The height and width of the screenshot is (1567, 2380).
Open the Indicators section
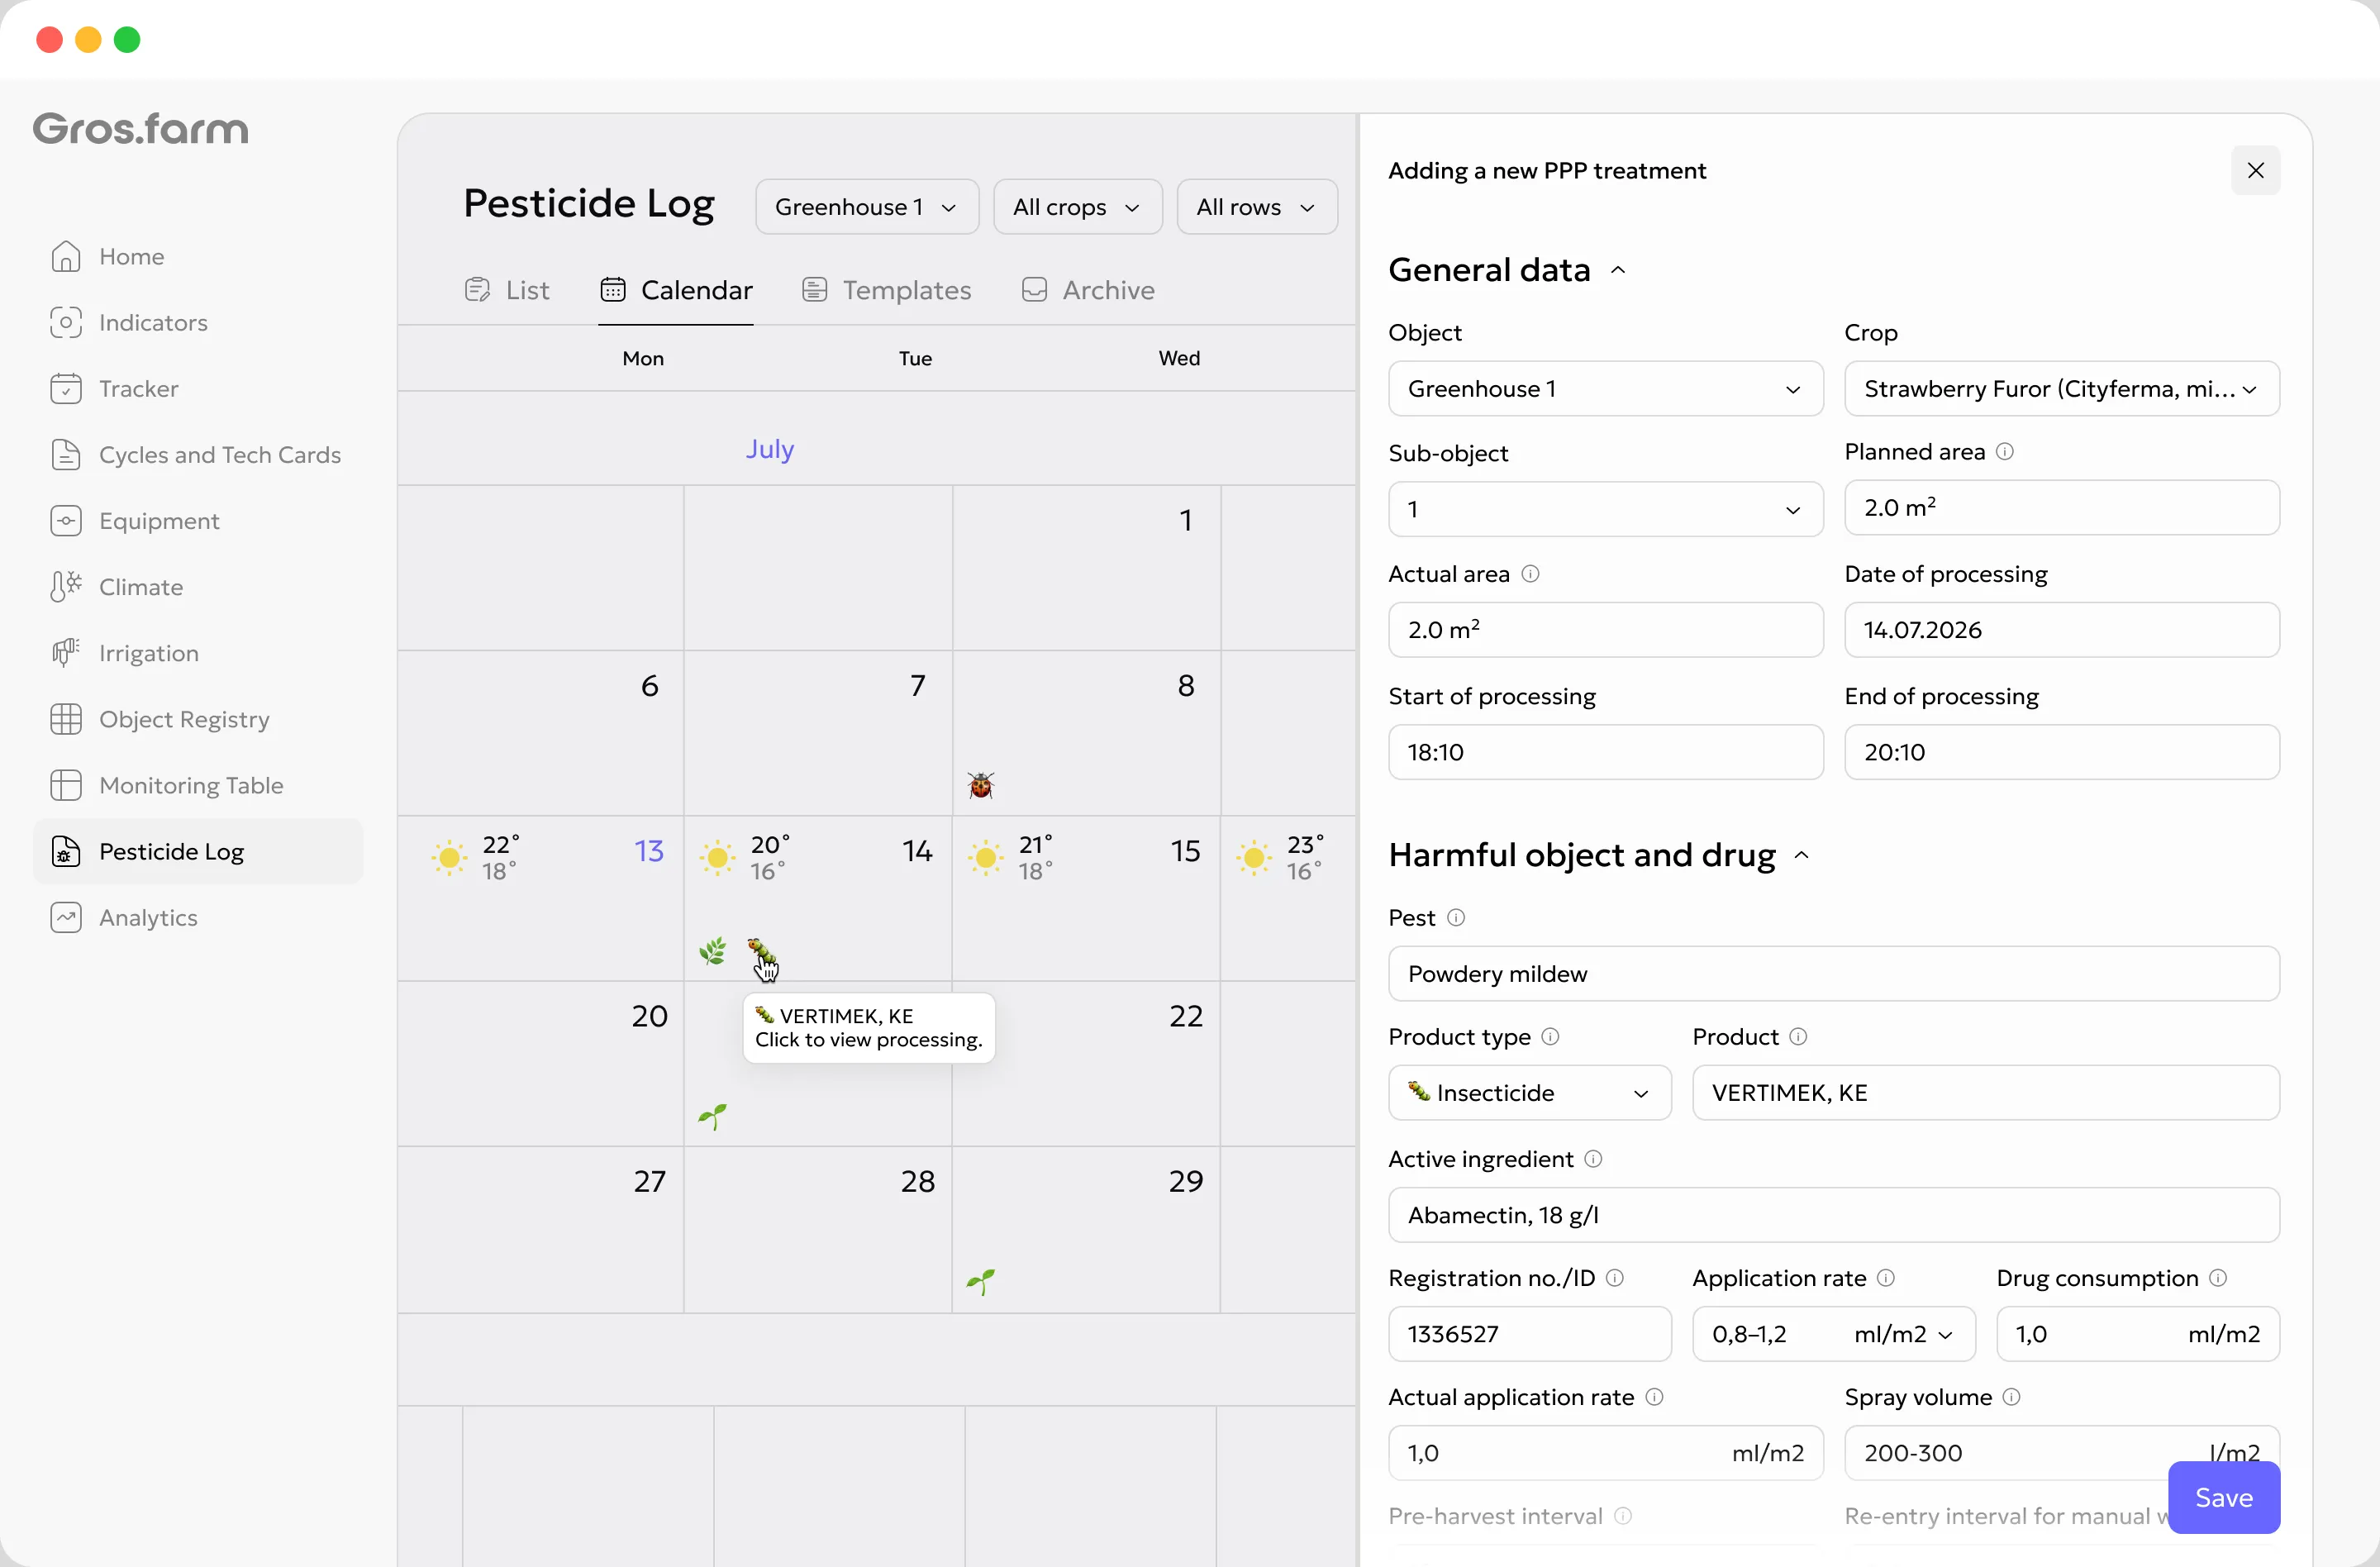129,323
